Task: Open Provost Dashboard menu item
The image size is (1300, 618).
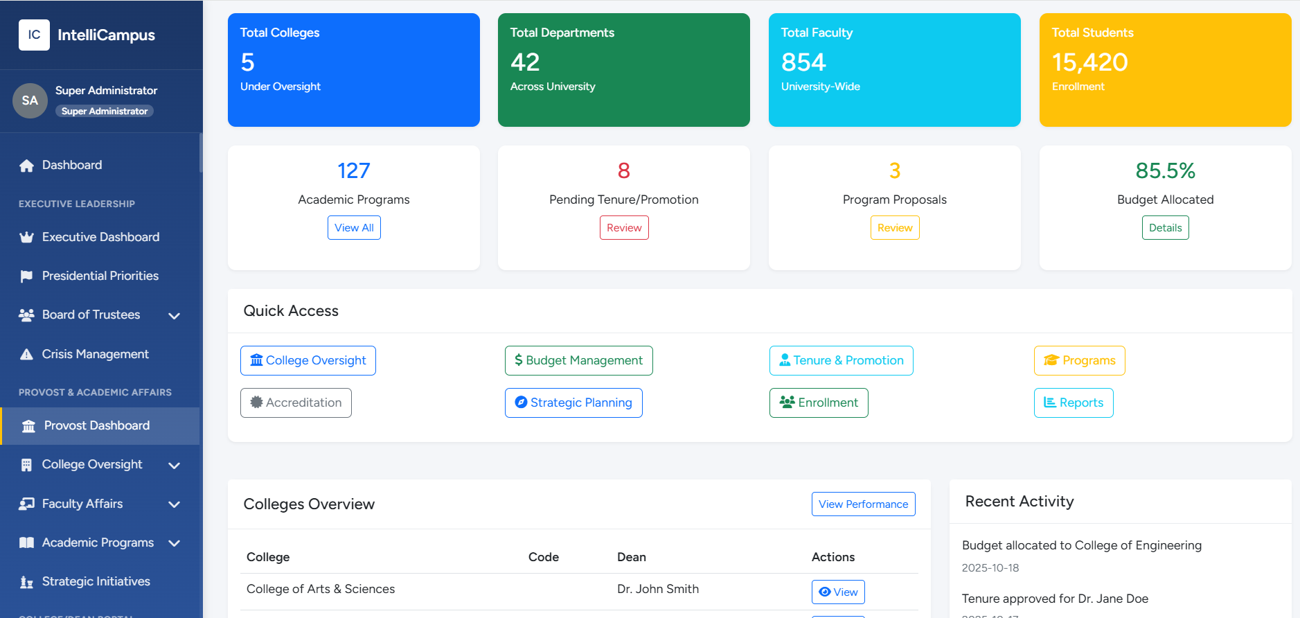Action: click(x=97, y=425)
